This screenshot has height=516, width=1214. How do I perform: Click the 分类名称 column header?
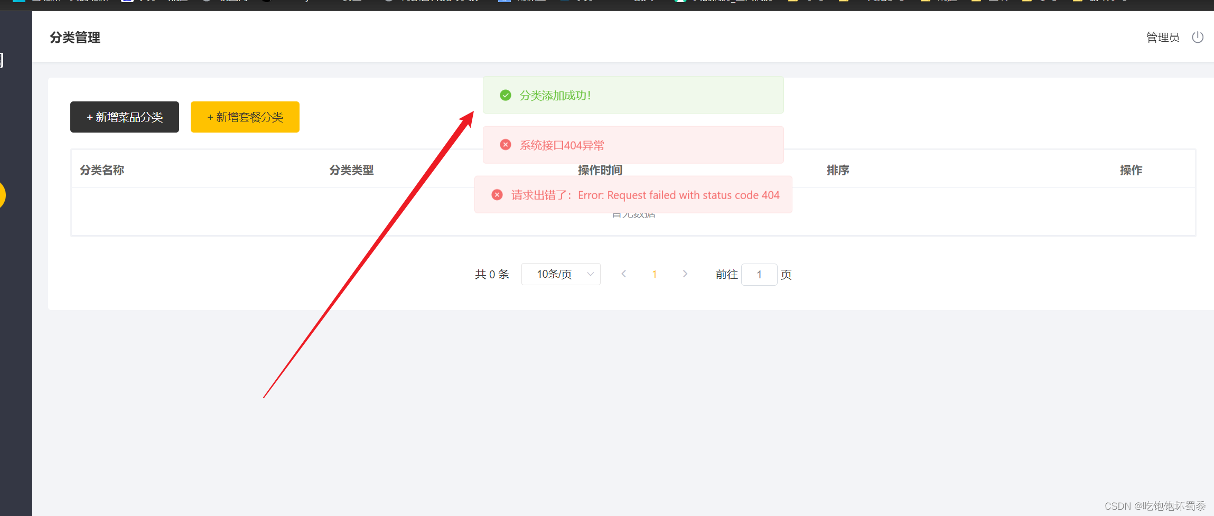pos(101,170)
